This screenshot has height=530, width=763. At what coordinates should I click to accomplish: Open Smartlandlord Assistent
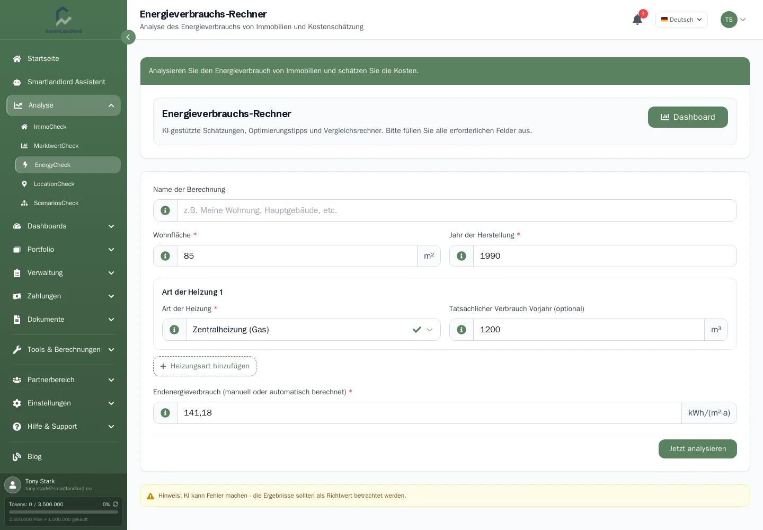coord(64,82)
